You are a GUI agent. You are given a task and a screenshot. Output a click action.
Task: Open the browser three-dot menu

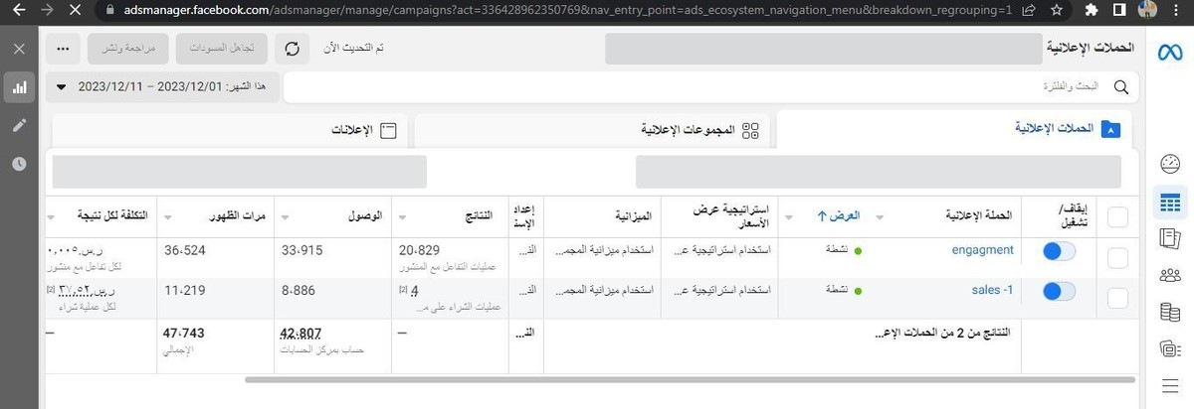(x=1178, y=10)
